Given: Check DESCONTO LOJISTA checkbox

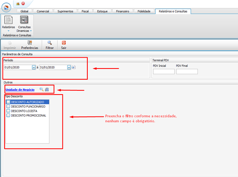Looking at the screenshot, I should pos(8,111).
